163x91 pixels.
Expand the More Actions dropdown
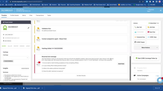[x=146, y=48]
